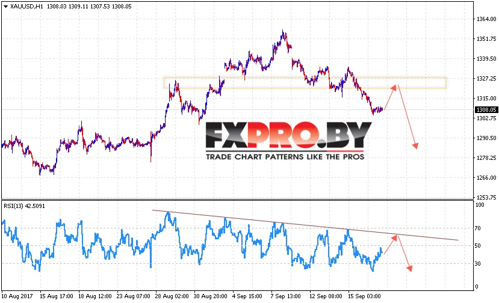
Task: Click the 15 Aug 17:00 time label
Action: (x=57, y=296)
